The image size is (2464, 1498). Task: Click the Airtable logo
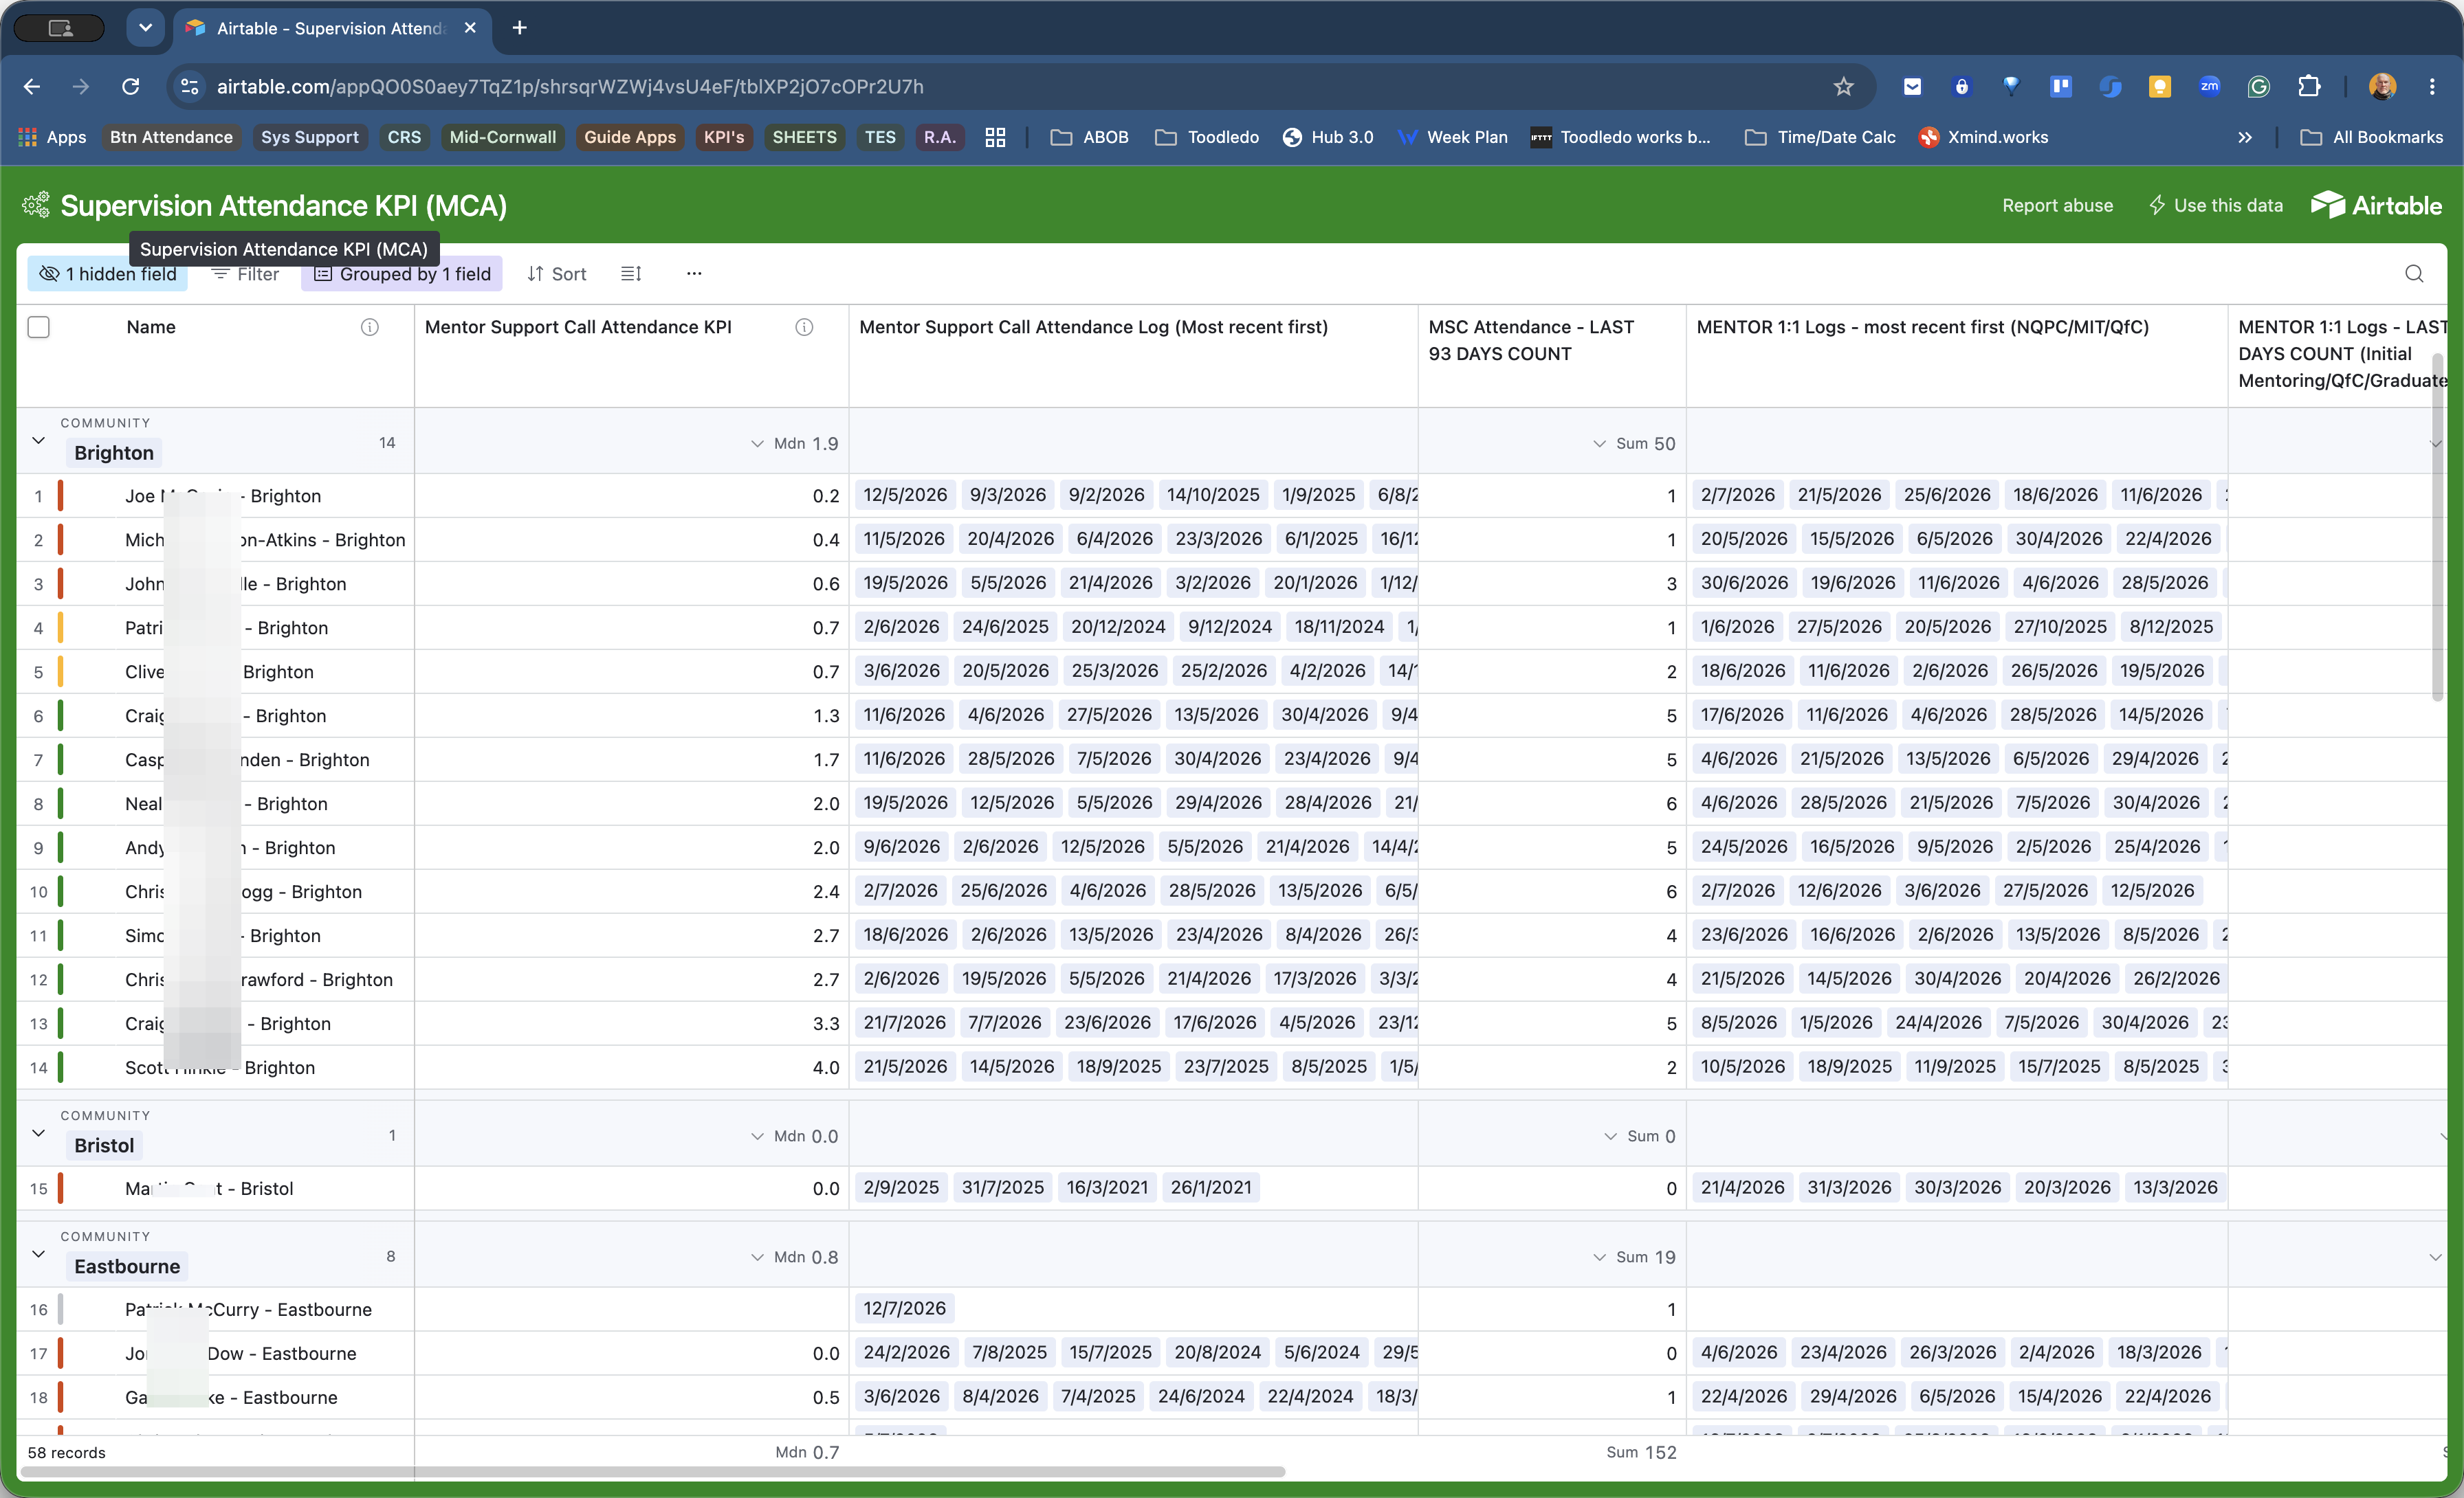click(x=2376, y=205)
